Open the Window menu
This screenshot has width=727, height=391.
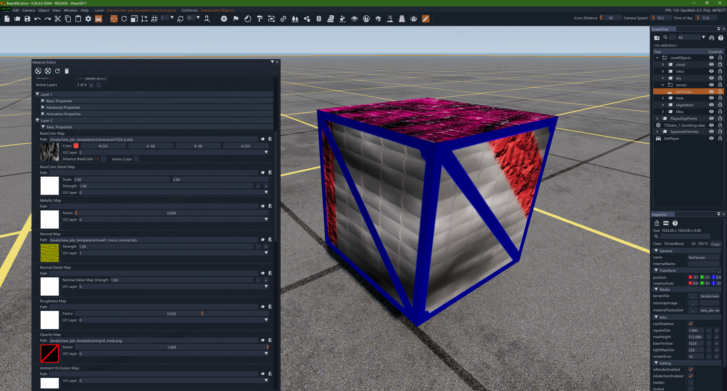70,10
